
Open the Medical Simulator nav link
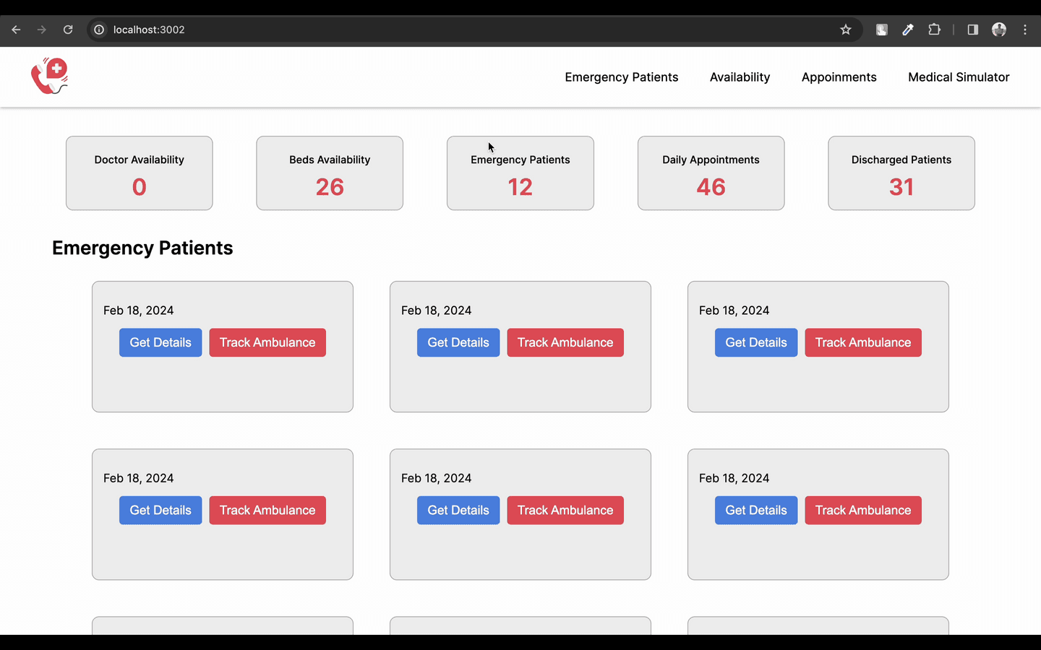click(959, 77)
